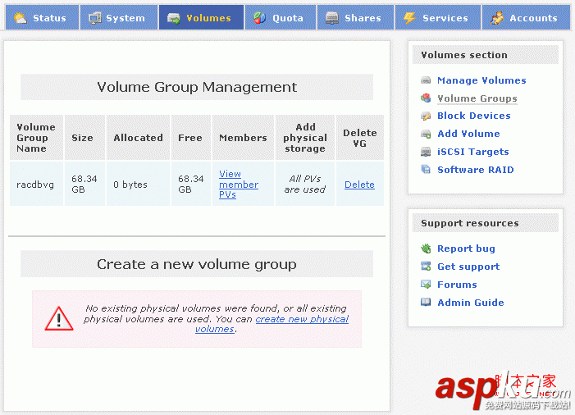575x415 pixels.
Task: Switch to the Quota tab
Action: [x=281, y=17]
